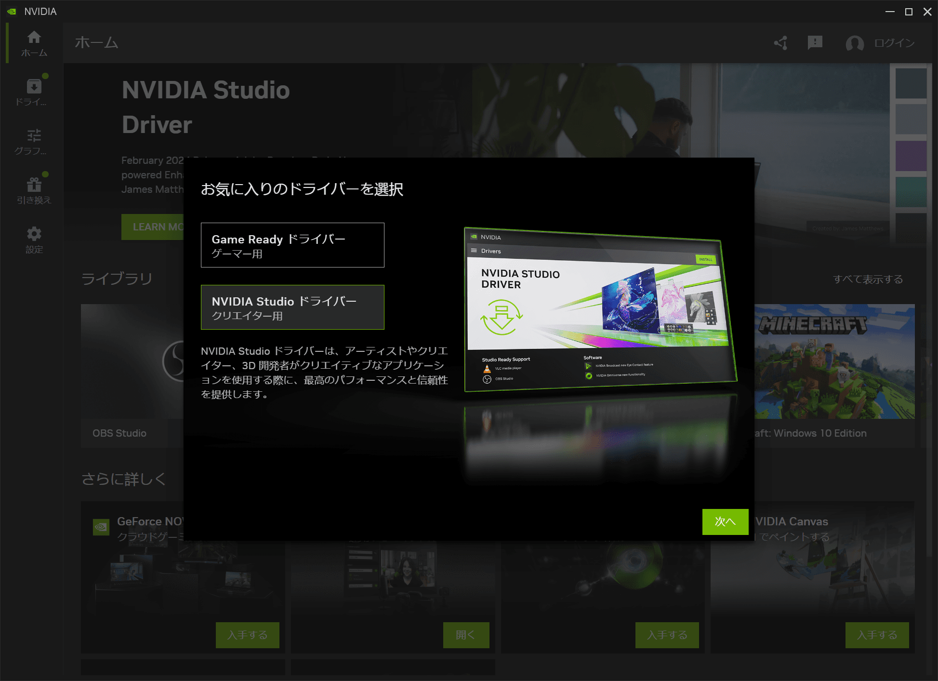Select the second banner carousel thumbnail
938x681 pixels.
911,119
